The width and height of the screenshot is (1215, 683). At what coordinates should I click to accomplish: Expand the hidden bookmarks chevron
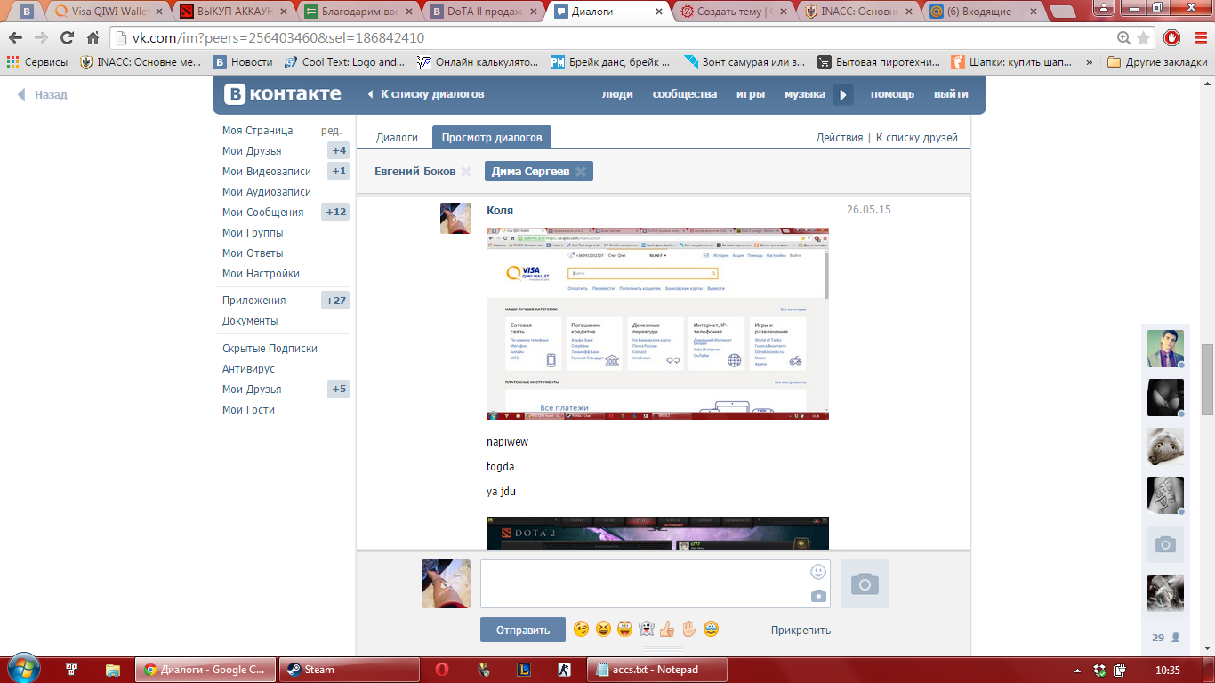(x=1090, y=62)
